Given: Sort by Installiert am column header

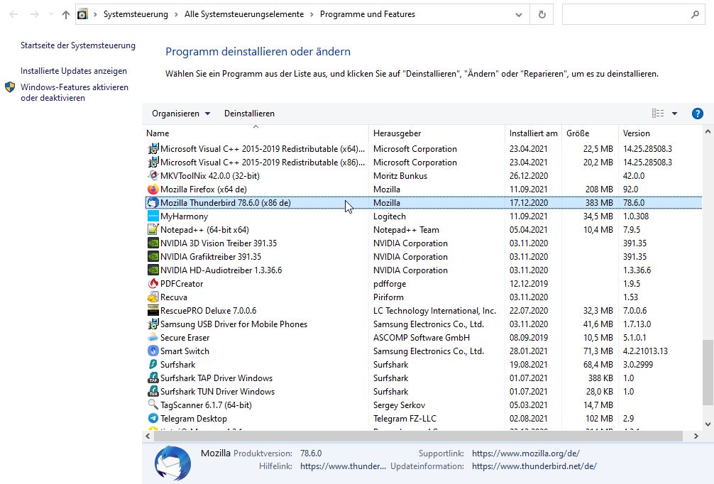Looking at the screenshot, I should tap(533, 133).
